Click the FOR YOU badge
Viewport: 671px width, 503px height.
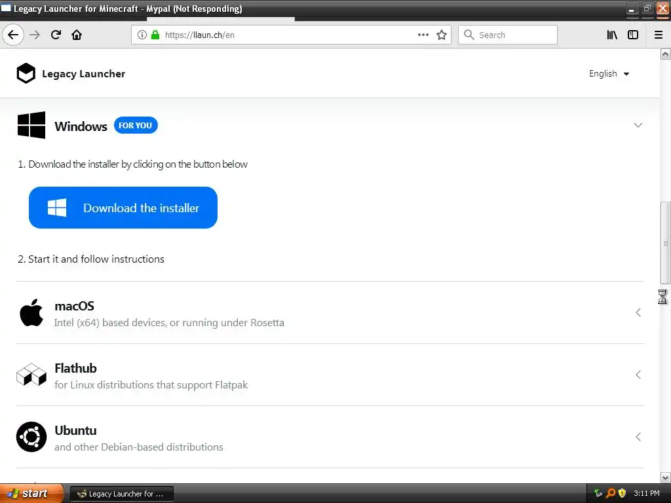point(136,125)
